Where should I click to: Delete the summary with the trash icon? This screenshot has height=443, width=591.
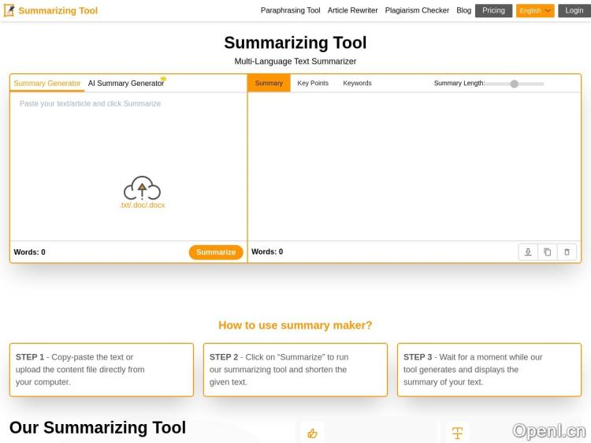(567, 252)
